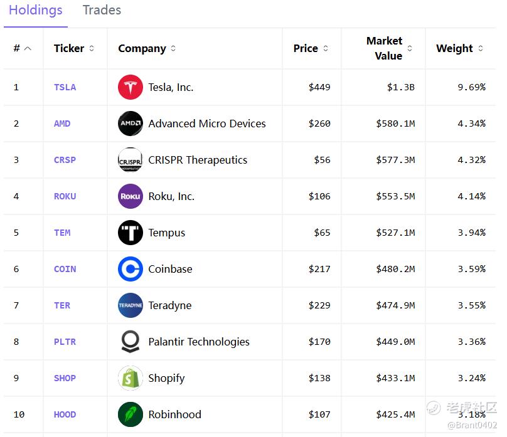Viewport: 507px width, 437px height.
Task: Open the TSLA ticker link
Action: pos(65,87)
